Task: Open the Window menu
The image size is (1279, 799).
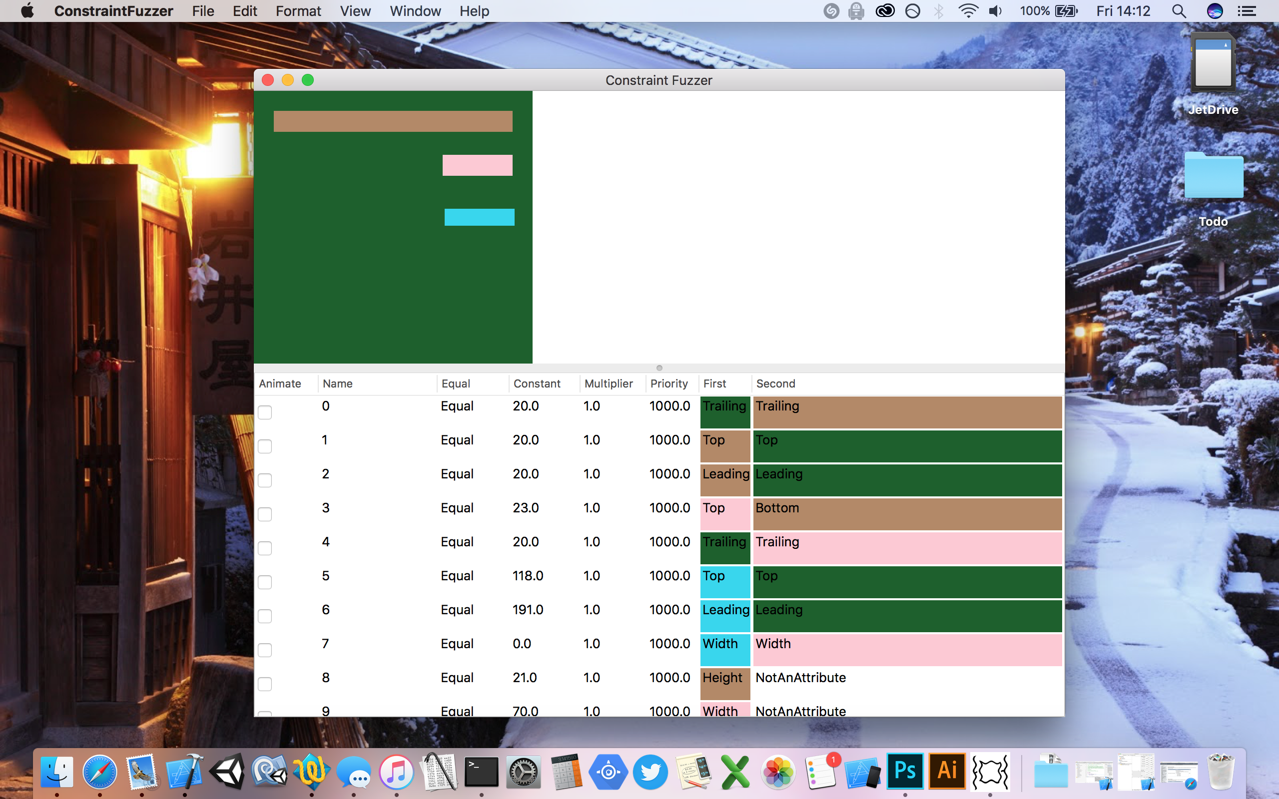Action: 415,11
